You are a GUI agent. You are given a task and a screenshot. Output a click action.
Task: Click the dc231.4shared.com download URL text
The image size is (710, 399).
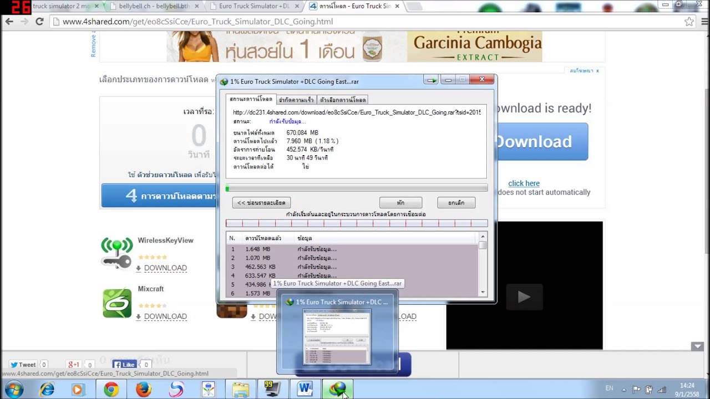357,112
